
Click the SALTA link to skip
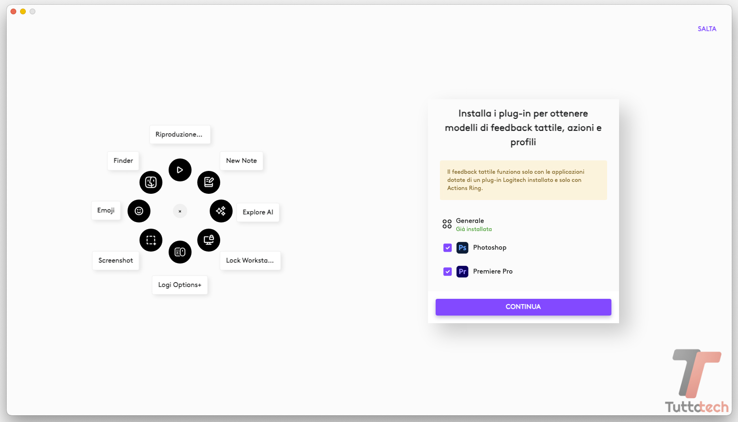tap(706, 29)
